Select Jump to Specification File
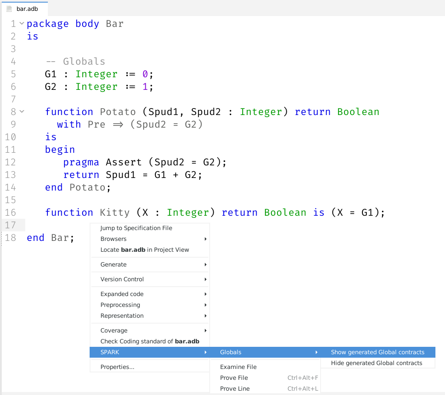This screenshot has height=395, width=445. [x=136, y=228]
